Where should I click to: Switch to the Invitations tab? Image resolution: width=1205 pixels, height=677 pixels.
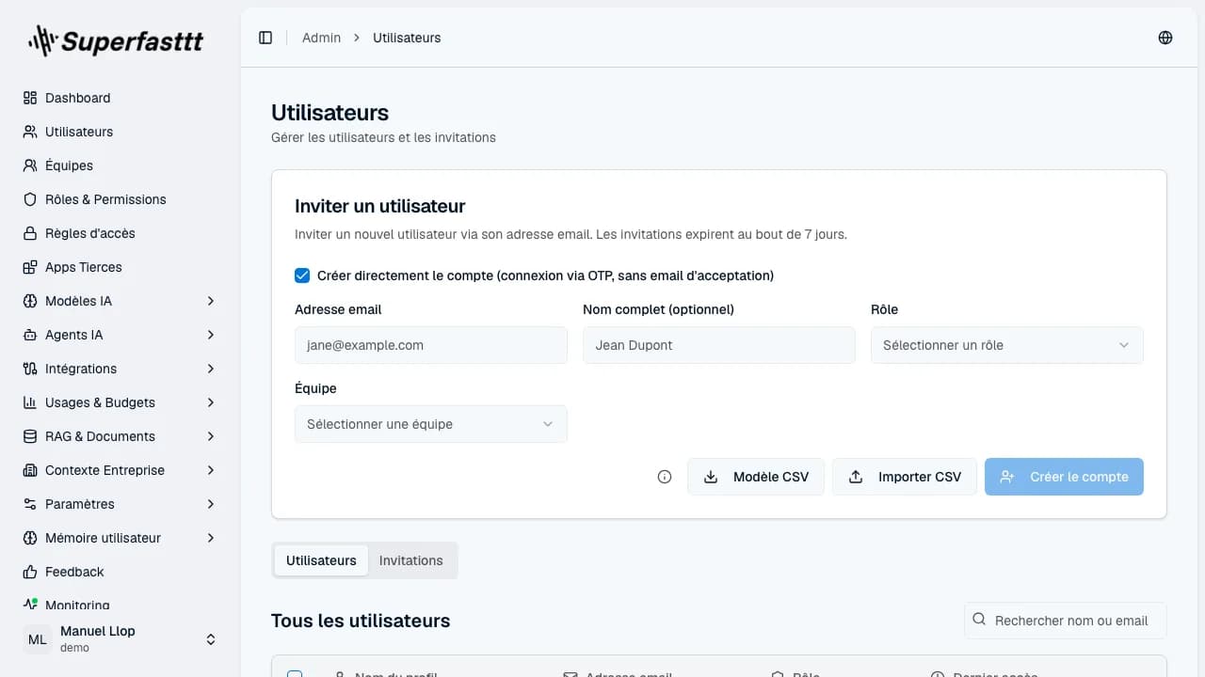[410, 560]
